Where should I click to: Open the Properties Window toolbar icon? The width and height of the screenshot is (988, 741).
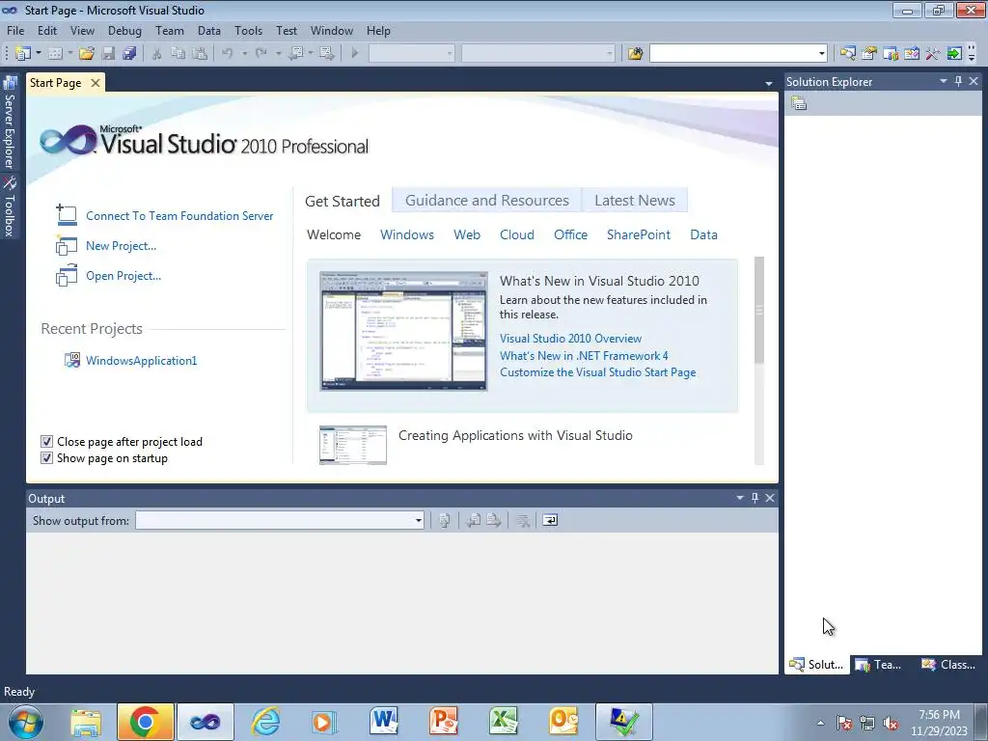coord(869,54)
